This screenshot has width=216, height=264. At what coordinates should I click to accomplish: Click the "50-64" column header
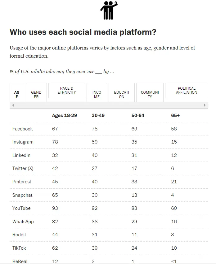tap(138, 115)
